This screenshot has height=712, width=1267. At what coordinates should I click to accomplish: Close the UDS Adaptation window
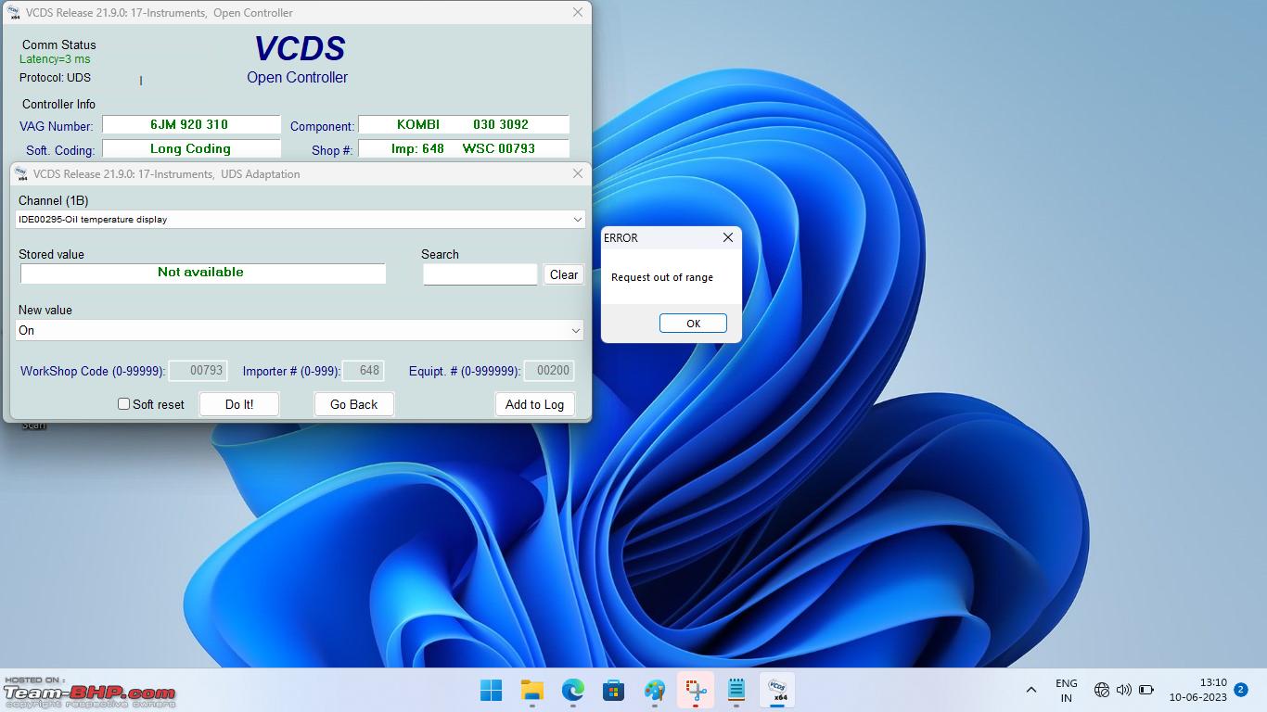[578, 173]
